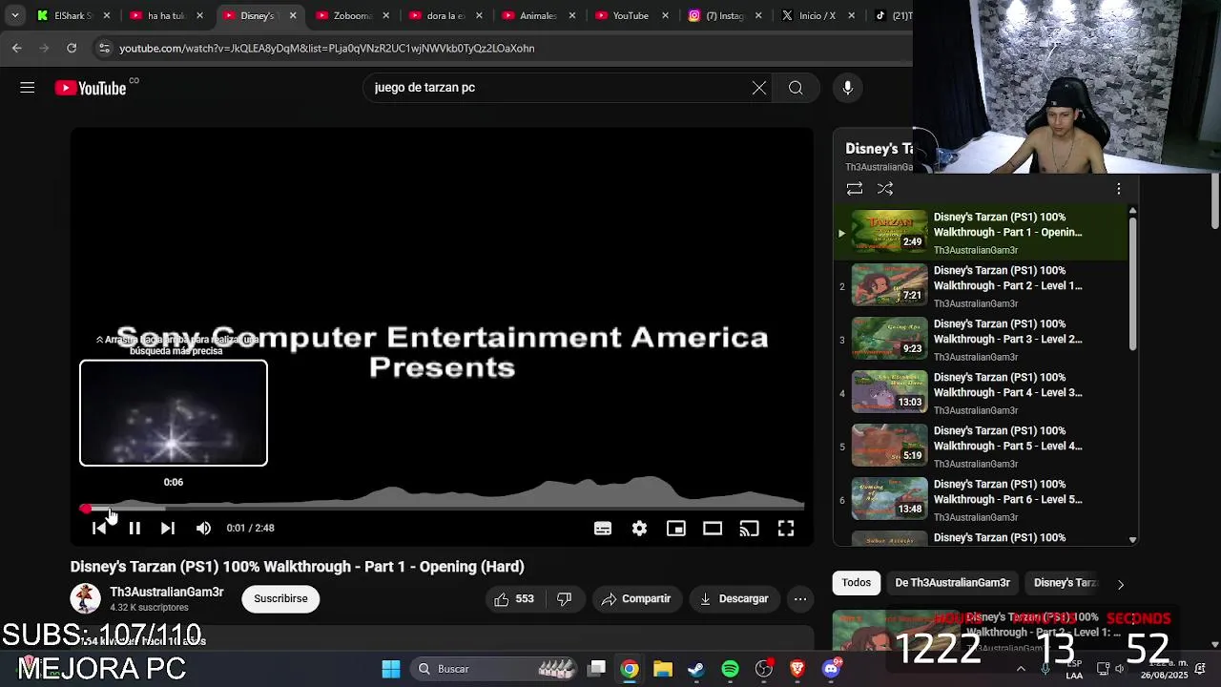Open Part 4 - Level 3 walkthrough
The height and width of the screenshot is (687, 1221).
click(982, 393)
